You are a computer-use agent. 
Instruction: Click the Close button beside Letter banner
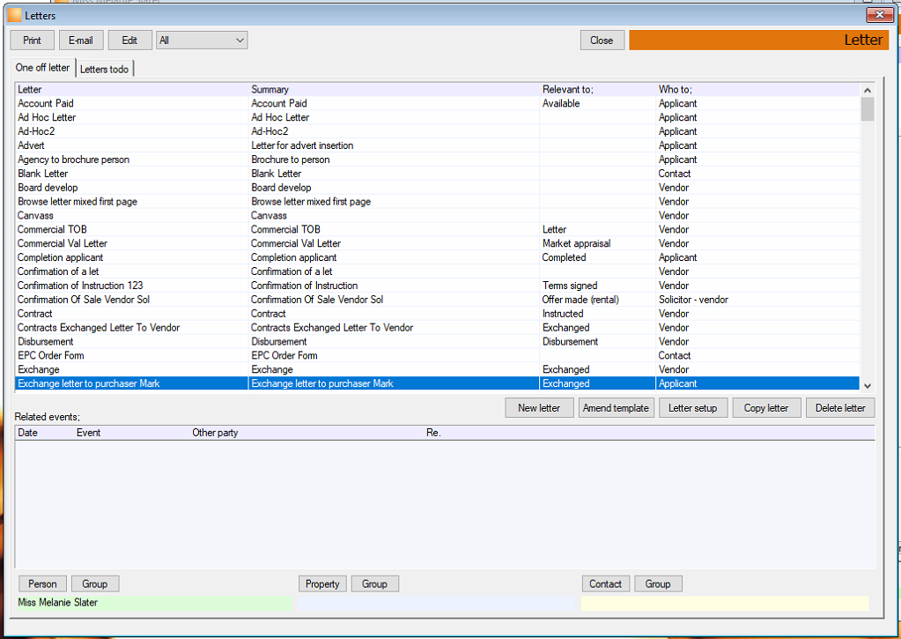coord(602,41)
